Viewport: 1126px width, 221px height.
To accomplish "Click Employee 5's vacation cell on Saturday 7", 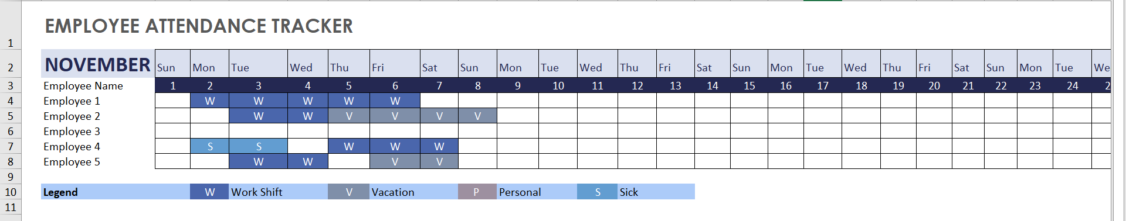I will pos(439,162).
